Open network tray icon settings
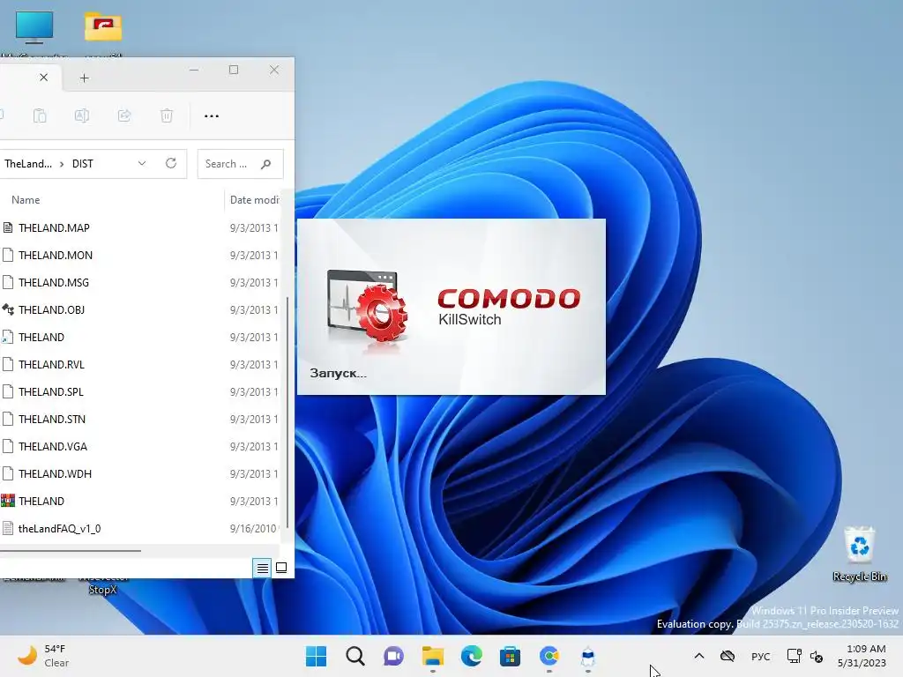This screenshot has height=677, width=903. point(795,656)
